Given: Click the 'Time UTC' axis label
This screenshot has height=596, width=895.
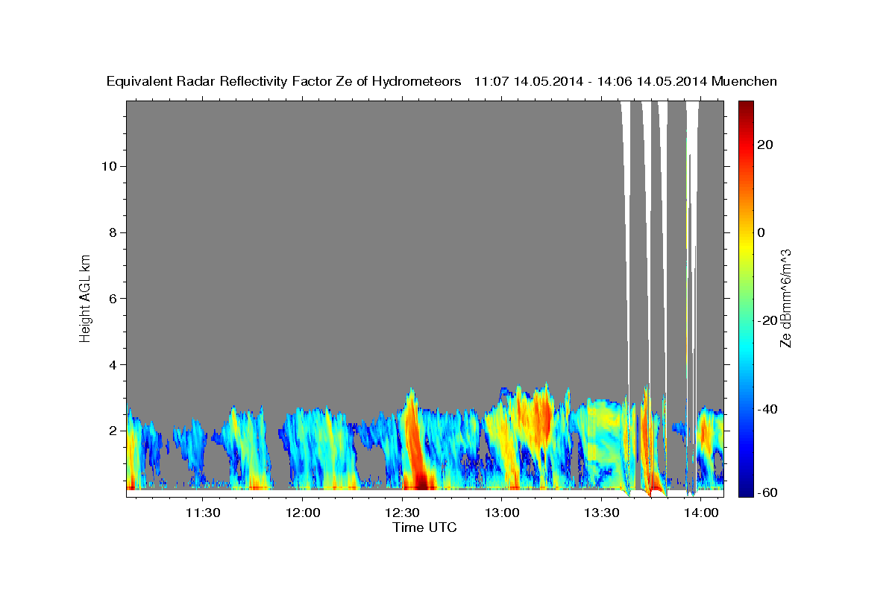Looking at the screenshot, I should coord(424,527).
